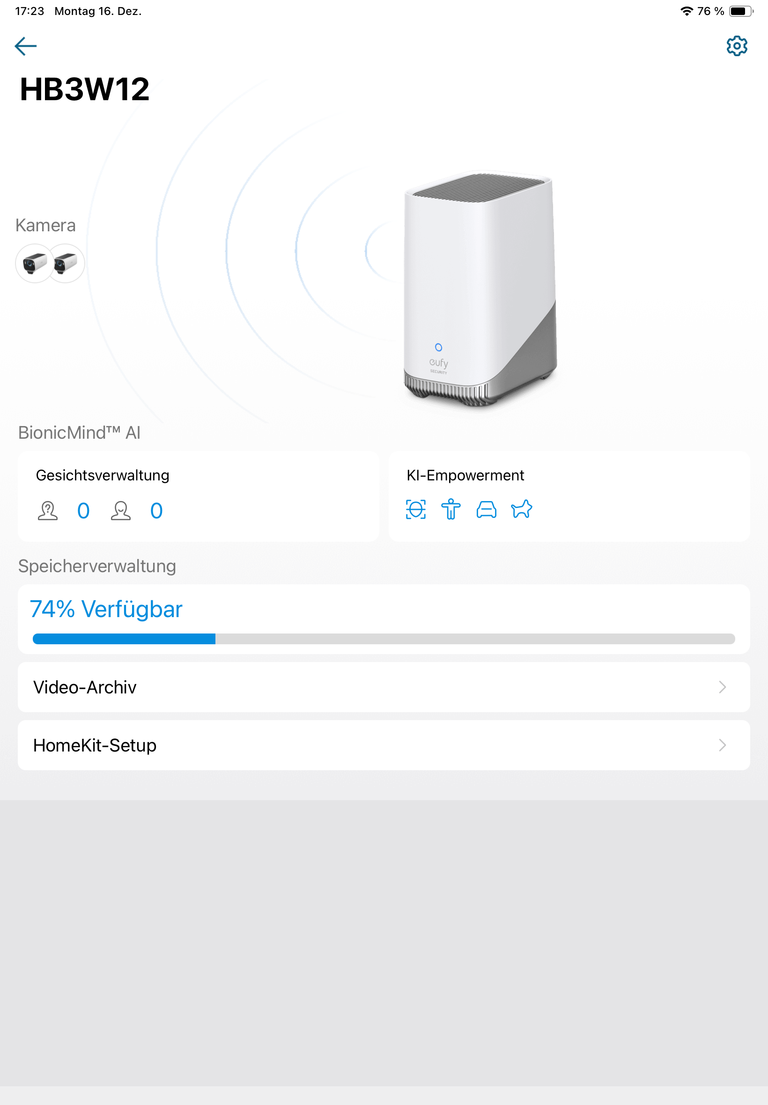Open the Gesichtsverwaltung card

point(198,496)
